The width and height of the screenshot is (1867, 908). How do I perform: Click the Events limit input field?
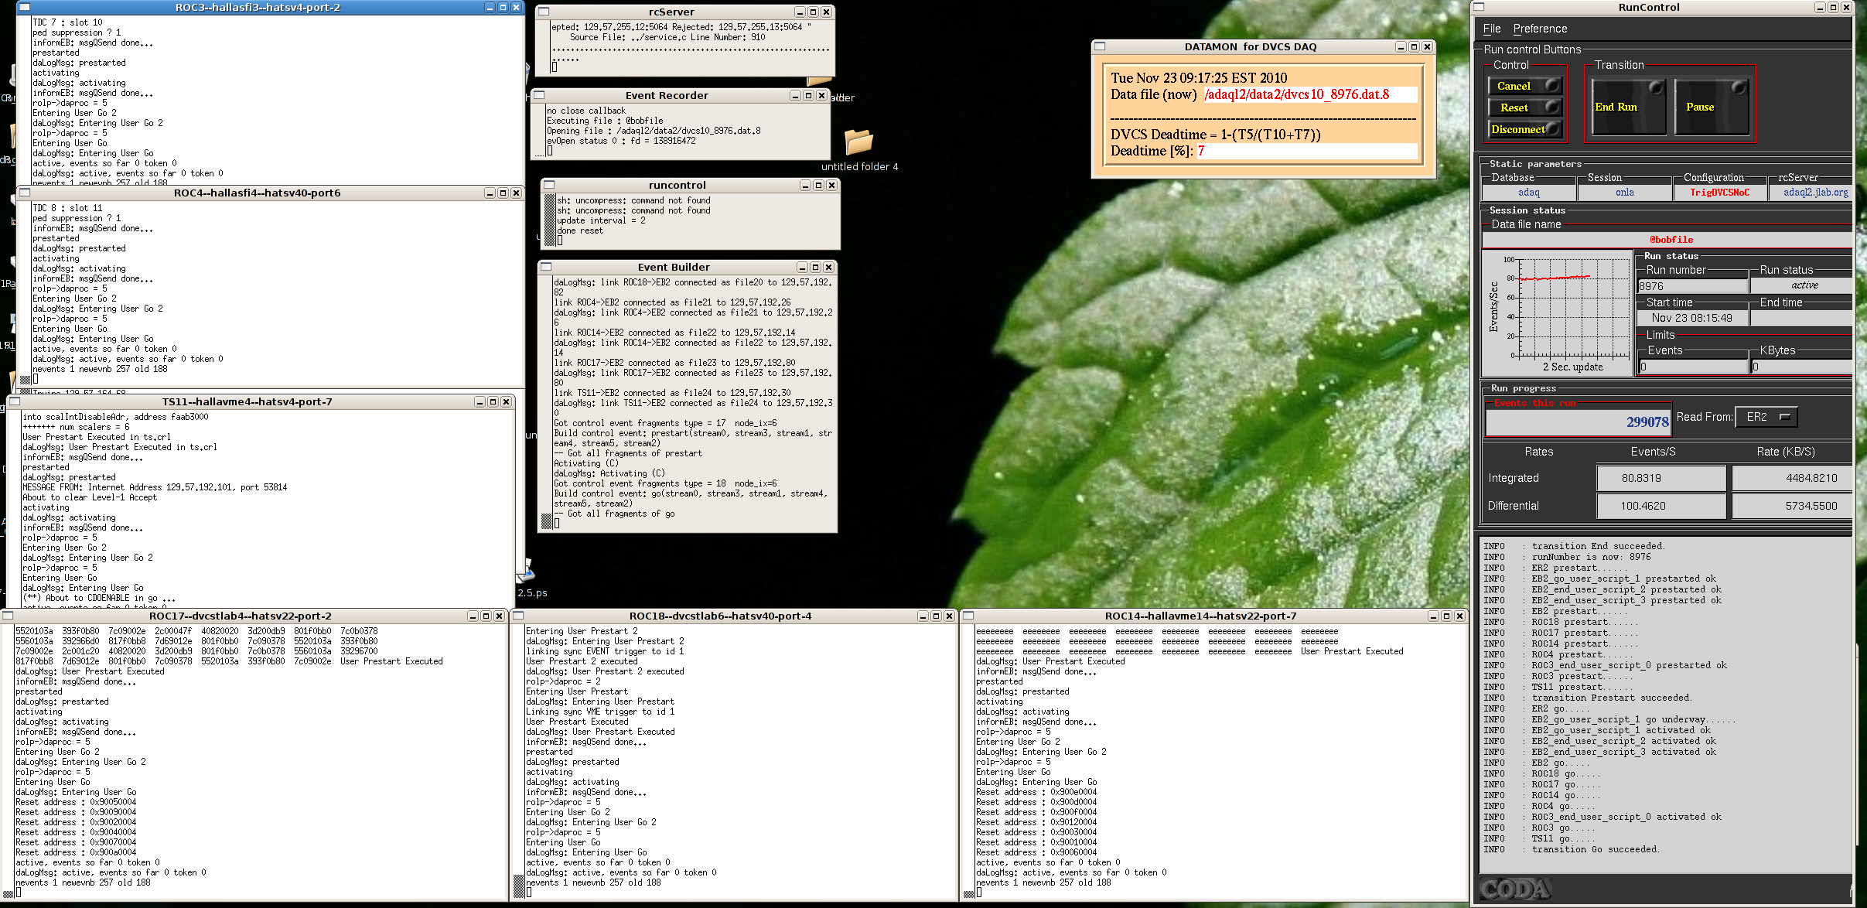coord(1692,367)
